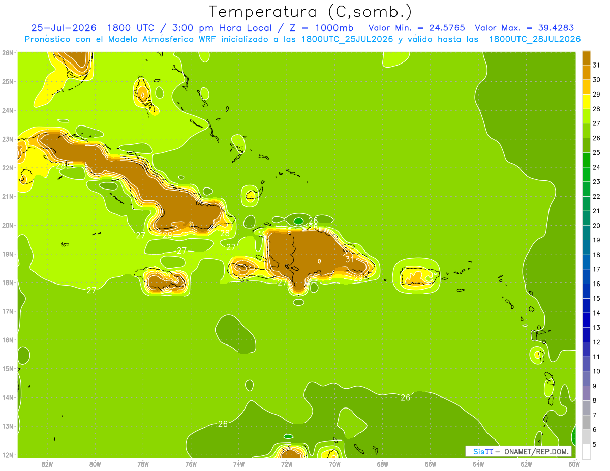Select the dark blue legend swatch between 12 and 13
The height and width of the screenshot is (471, 610).
pyautogui.click(x=586, y=334)
